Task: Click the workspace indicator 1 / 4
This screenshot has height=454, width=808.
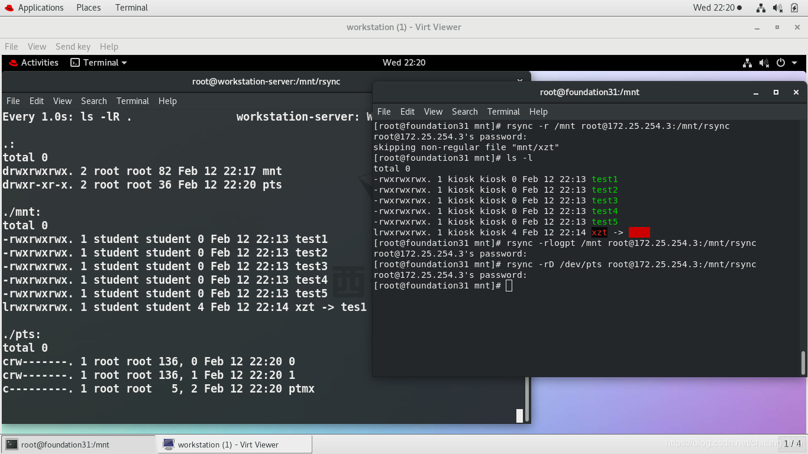Action: pyautogui.click(x=793, y=443)
